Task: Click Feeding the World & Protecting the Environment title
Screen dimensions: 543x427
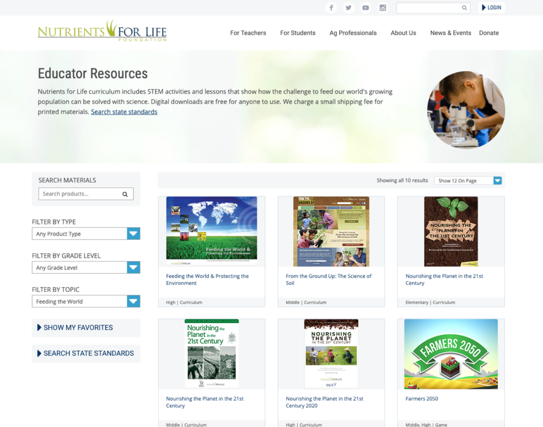Action: click(x=207, y=280)
